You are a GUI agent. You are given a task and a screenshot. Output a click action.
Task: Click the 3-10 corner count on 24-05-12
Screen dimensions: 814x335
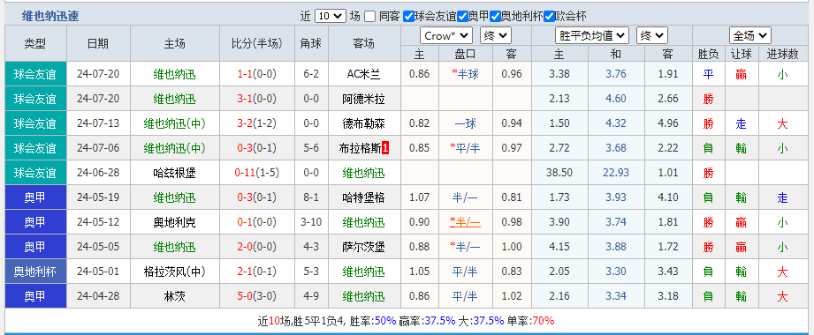(x=311, y=223)
